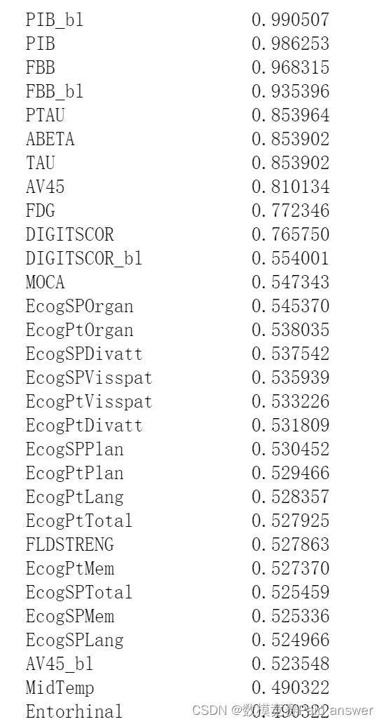Viewport: 384px width, 724px height.
Task: Click the DIGITSCOR label
Action: click(x=69, y=234)
